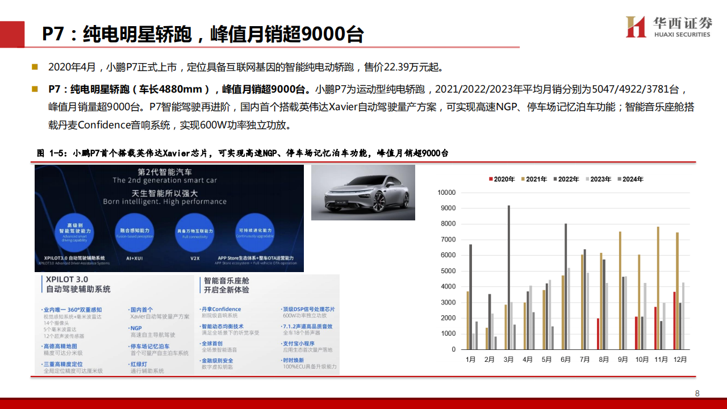
Task: Click the 2022年 dark gray legend swatch
Action: pyautogui.click(x=555, y=180)
